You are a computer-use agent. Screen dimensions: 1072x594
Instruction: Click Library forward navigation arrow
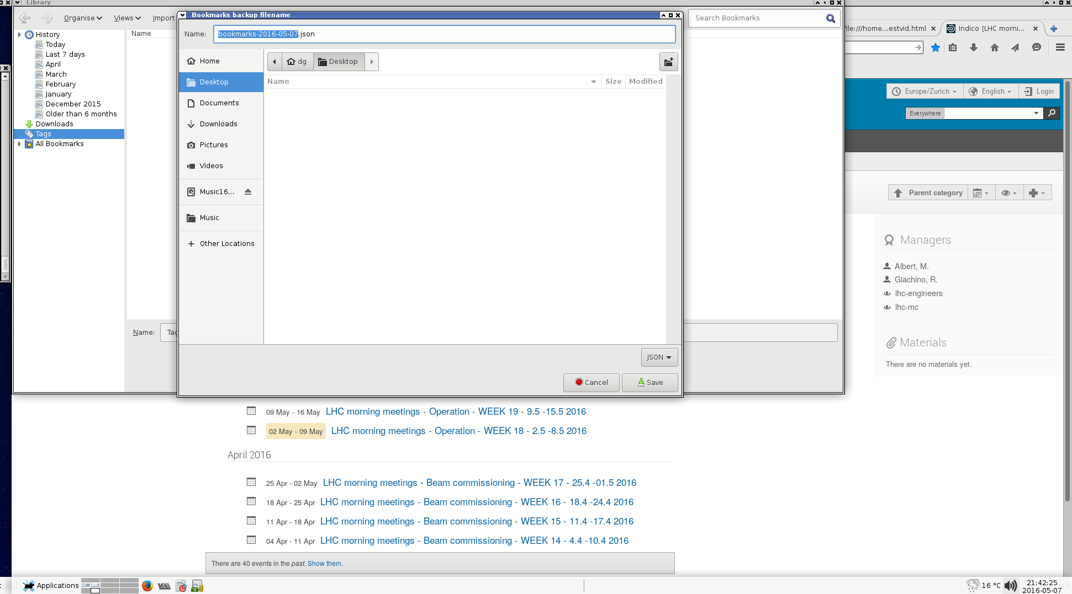(47, 18)
